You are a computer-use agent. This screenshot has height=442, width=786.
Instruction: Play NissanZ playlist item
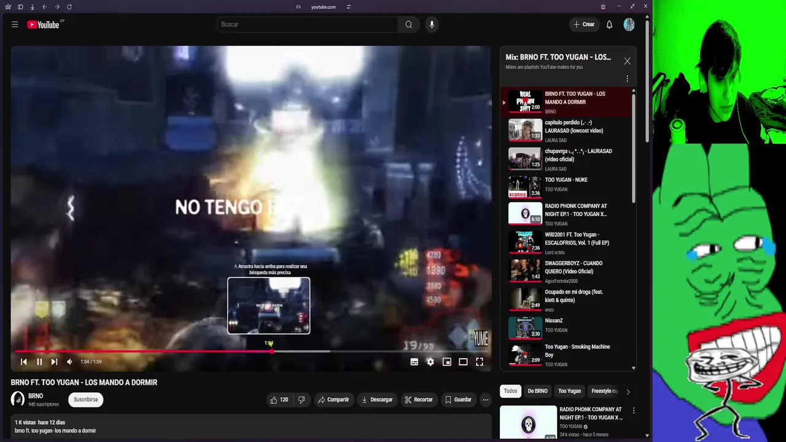point(566,328)
